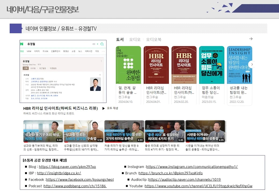This screenshot has width=279, height=193.
Task: Open the keyboard input icon in search bar
Action: click(x=94, y=44)
